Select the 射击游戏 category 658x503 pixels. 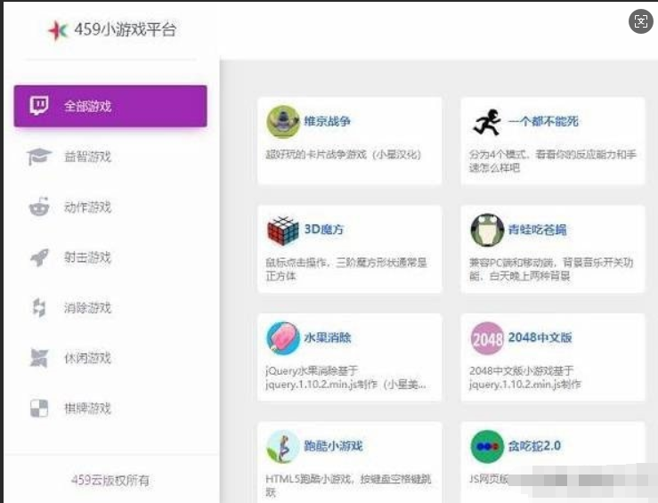88,257
